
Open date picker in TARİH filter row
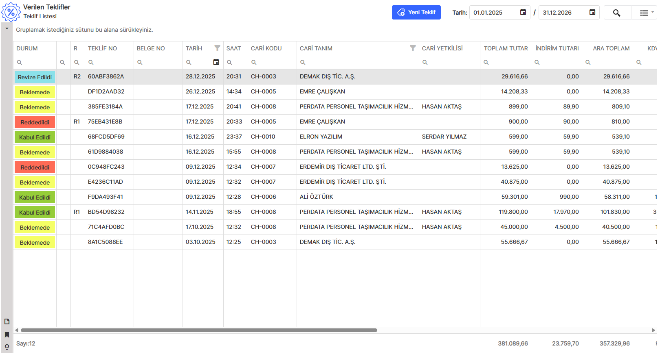click(216, 62)
